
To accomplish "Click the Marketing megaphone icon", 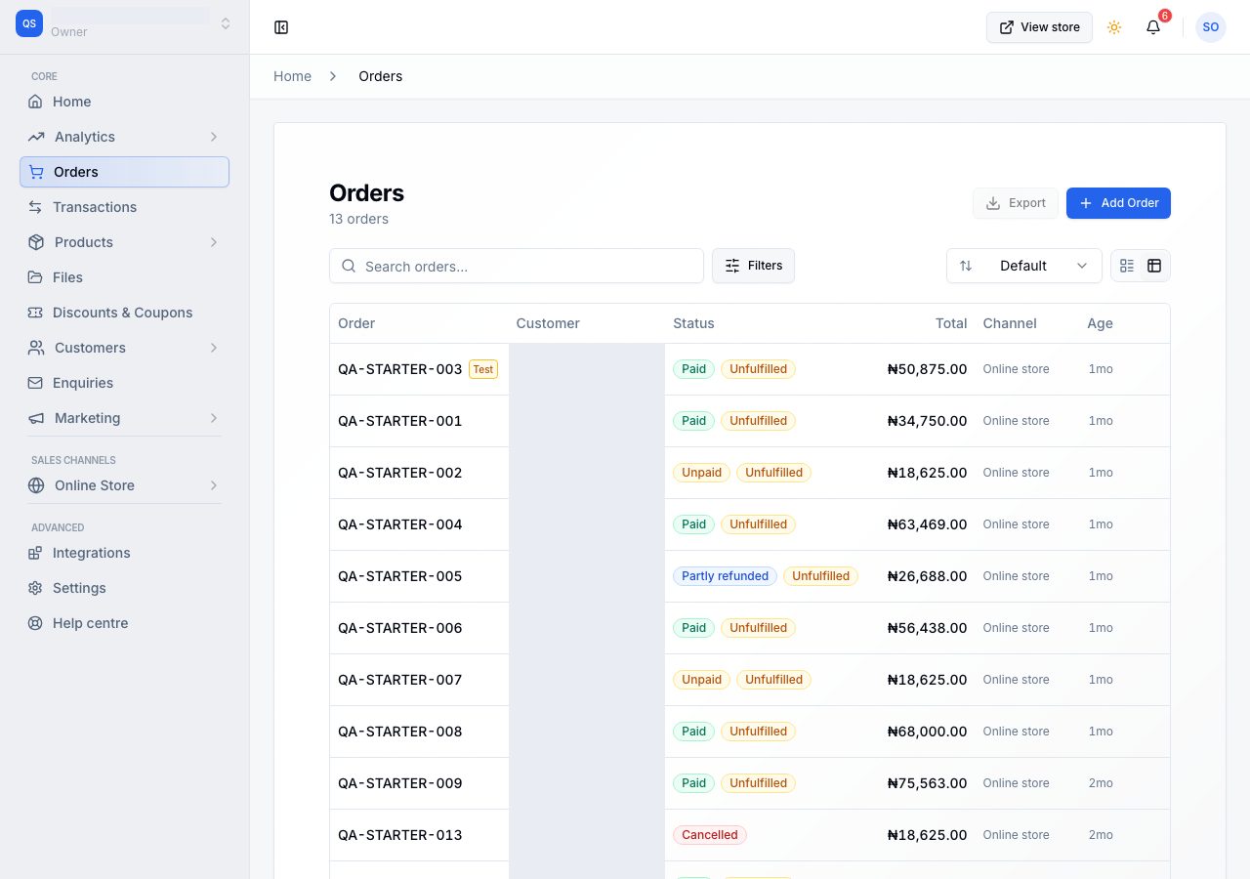I will pos(36,418).
